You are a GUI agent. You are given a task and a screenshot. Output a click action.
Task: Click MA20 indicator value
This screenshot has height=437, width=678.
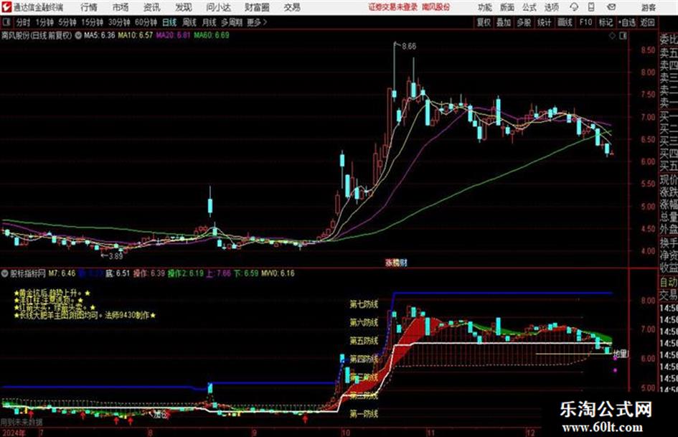tap(173, 35)
